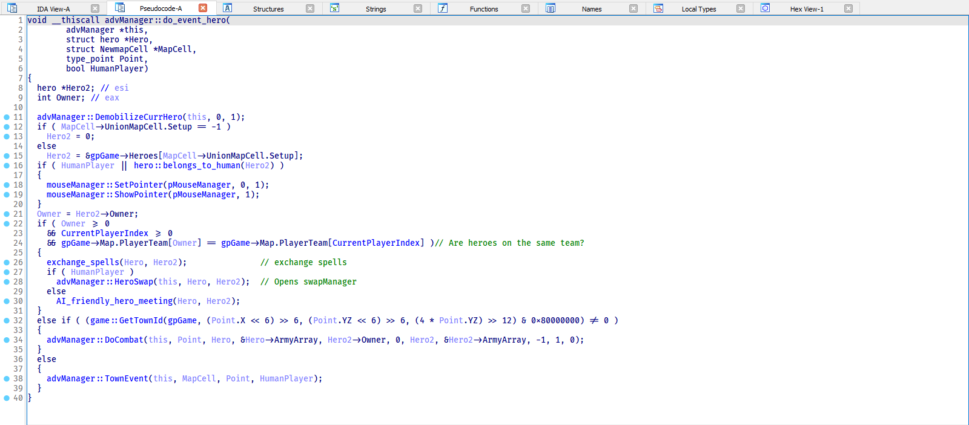969x425 pixels.
Task: Click the Local Types tab icon
Action: pos(658,8)
